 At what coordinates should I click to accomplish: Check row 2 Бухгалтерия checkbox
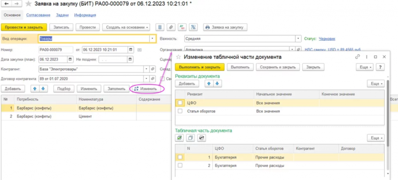point(180,166)
